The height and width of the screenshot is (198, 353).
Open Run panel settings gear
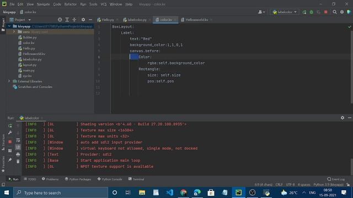343,118
